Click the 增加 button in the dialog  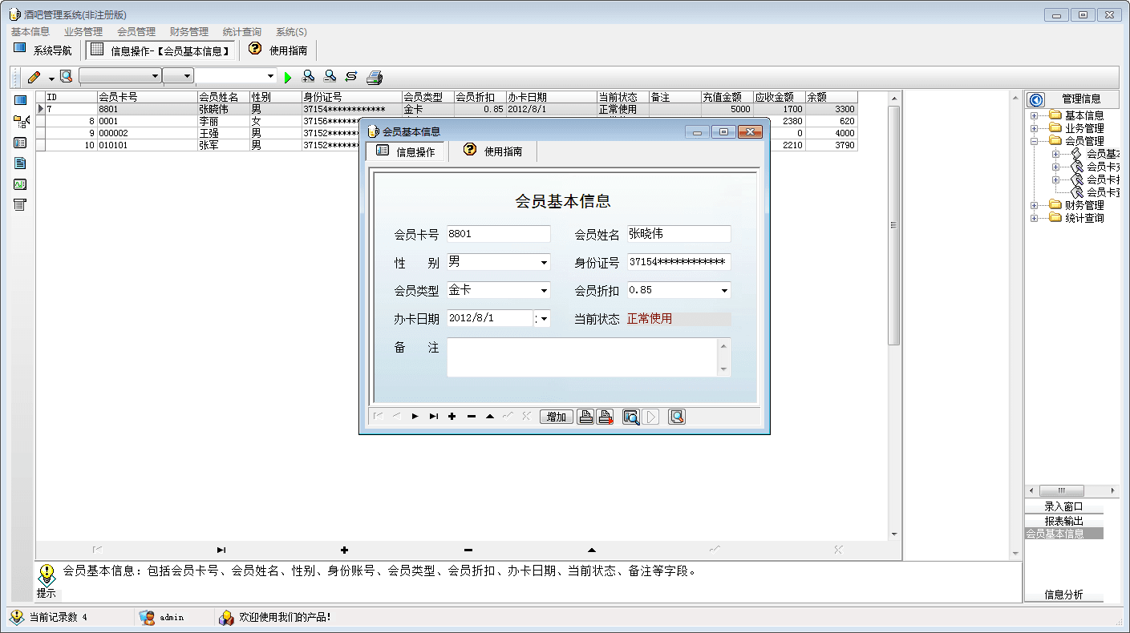click(557, 417)
